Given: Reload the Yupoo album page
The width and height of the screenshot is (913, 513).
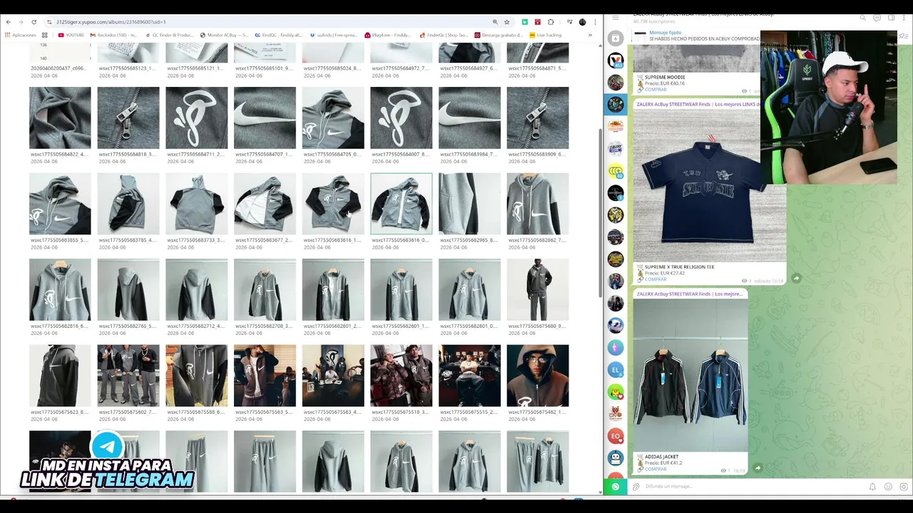Looking at the screenshot, I should [x=34, y=22].
